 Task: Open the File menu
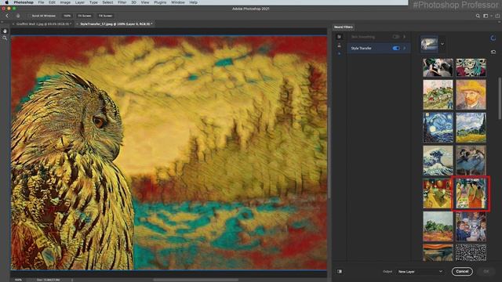pyautogui.click(x=41, y=2)
